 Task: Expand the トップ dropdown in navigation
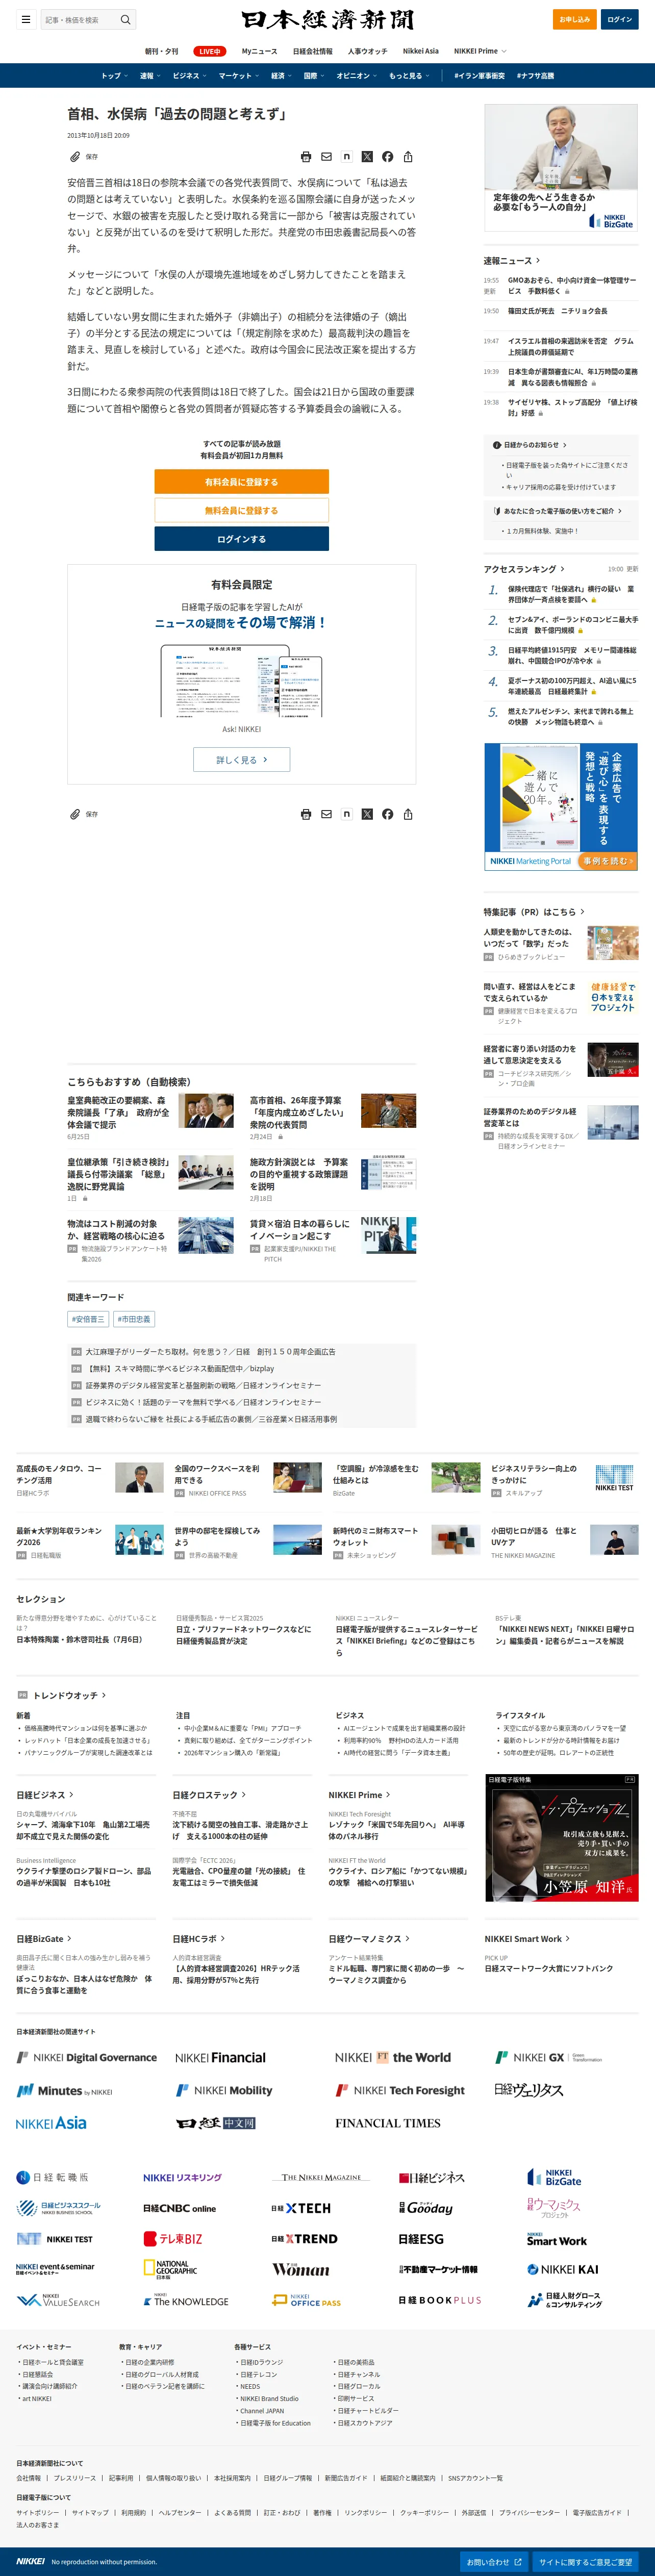pyautogui.click(x=114, y=75)
